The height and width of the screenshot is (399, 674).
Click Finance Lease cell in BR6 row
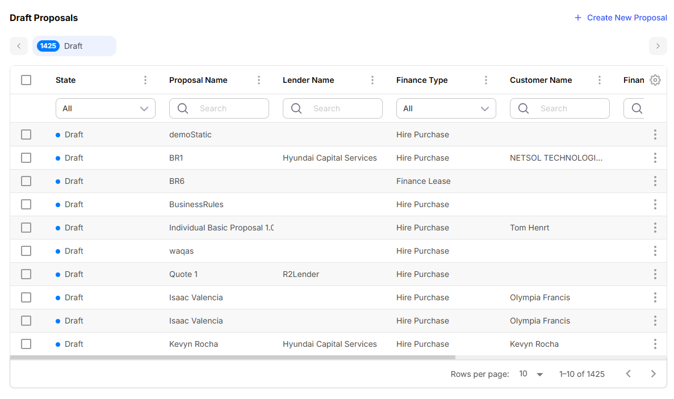point(423,181)
